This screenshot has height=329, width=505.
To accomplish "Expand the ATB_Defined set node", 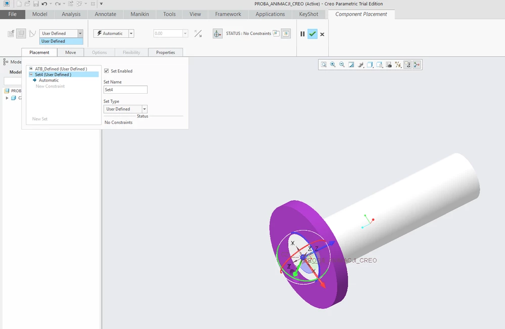I will pos(31,69).
